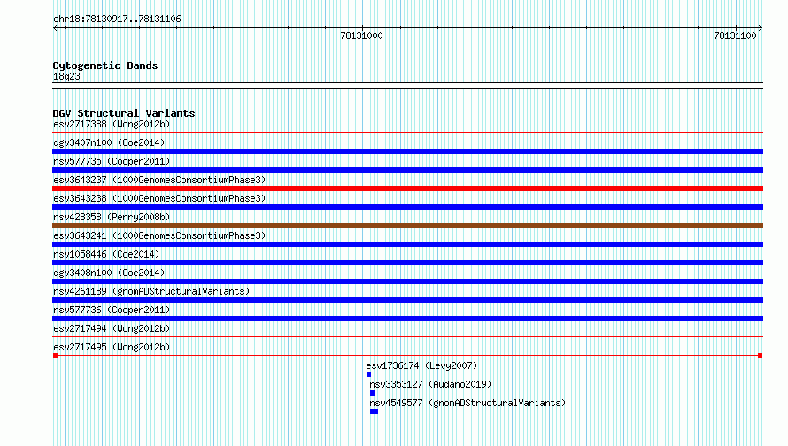Open variant dgv3407n100 (Coe2014) label
Image resolution: width=788 pixels, height=446 pixels.
pos(109,142)
